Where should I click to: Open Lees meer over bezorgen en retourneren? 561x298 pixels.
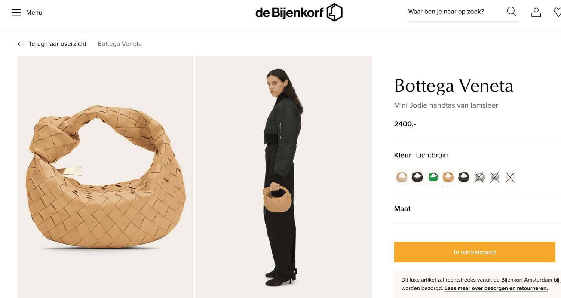[x=496, y=288]
